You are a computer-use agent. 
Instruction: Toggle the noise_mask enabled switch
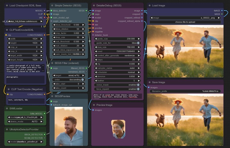[x=138, y=85]
